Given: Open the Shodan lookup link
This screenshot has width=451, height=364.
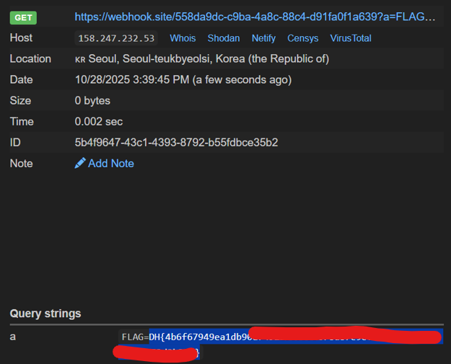Looking at the screenshot, I should [224, 38].
